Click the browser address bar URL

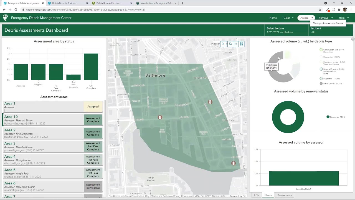pos(86,9)
